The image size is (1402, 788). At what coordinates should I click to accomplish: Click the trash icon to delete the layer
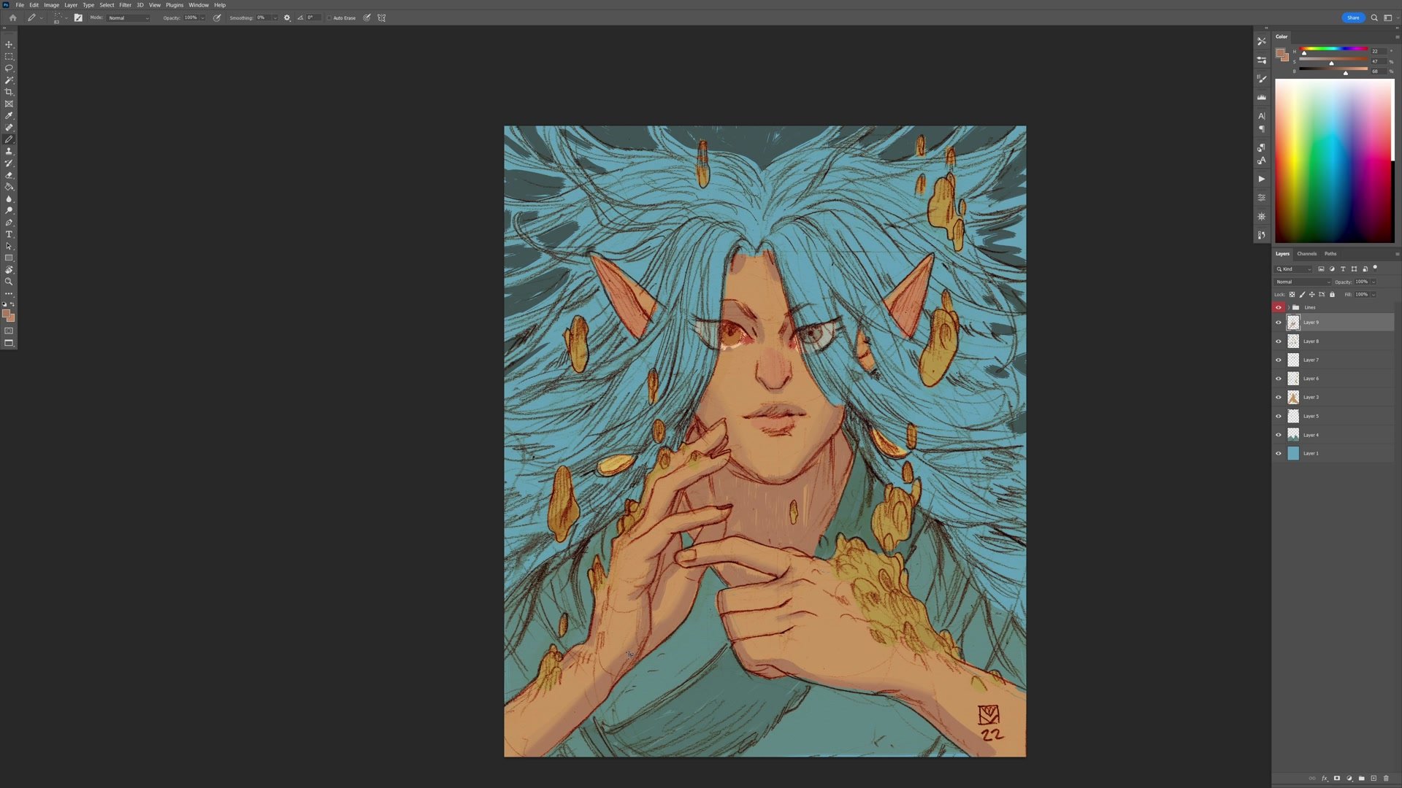tap(1386, 779)
